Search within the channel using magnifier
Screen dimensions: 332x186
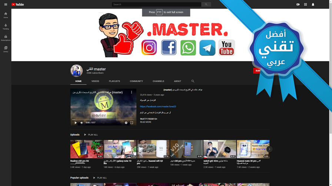coord(193,81)
